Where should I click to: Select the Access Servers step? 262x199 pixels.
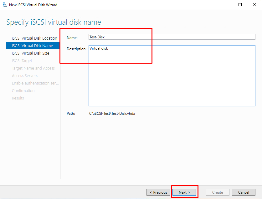point(25,75)
